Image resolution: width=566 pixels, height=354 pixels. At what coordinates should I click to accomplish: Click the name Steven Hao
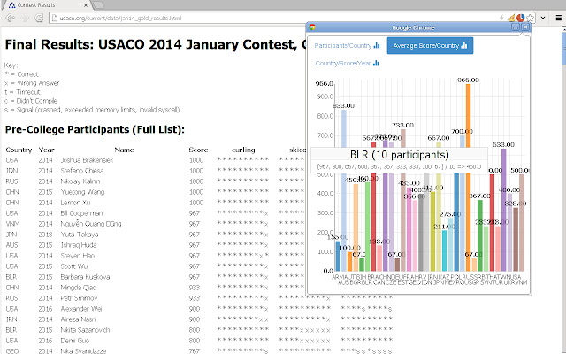[77, 256]
